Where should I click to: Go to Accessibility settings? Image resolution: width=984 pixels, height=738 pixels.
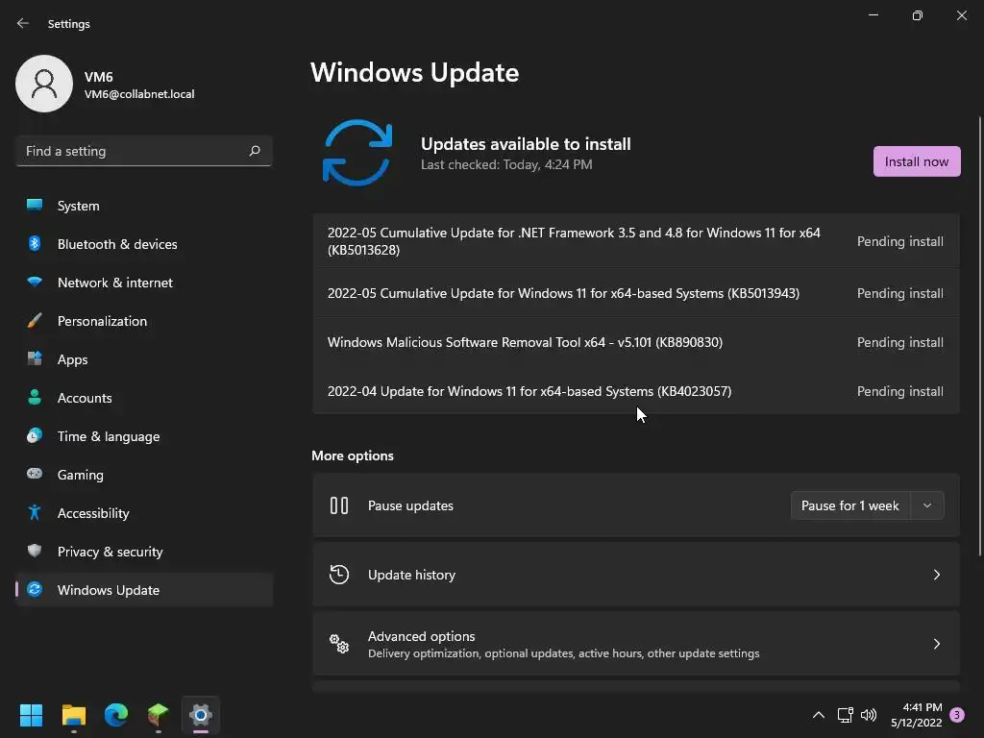[x=144, y=513]
